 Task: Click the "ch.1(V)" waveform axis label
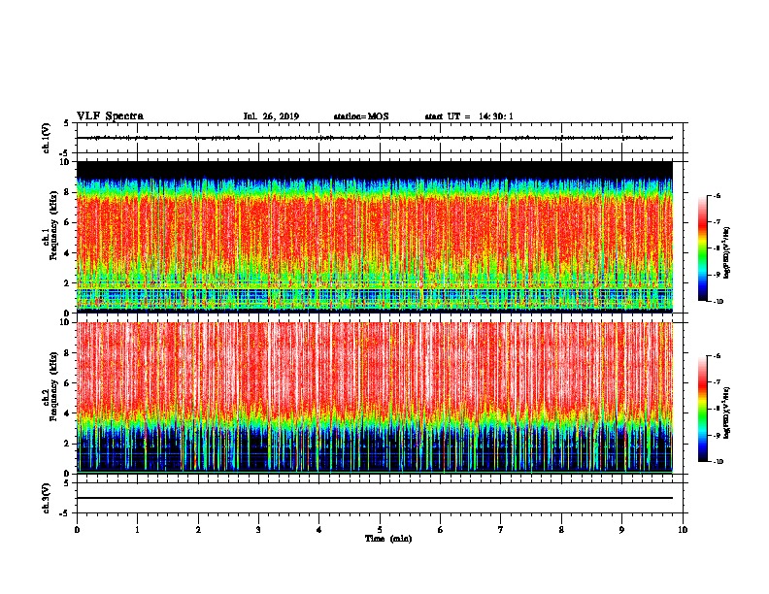tap(47, 138)
